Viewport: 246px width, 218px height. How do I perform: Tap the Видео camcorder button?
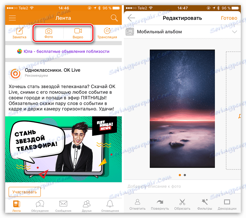[78, 33]
